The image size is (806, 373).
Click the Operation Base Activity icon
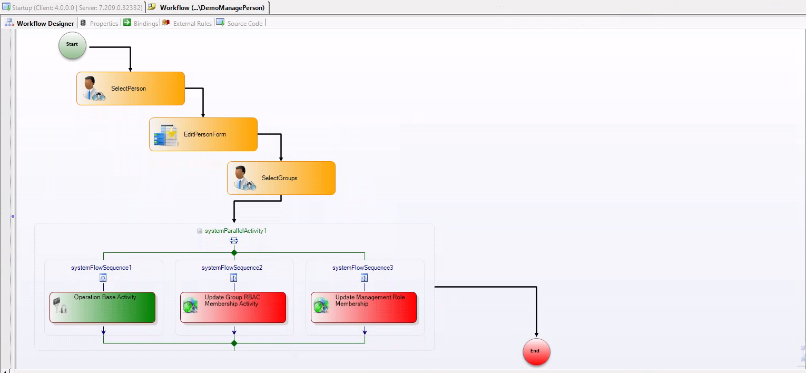(x=60, y=306)
